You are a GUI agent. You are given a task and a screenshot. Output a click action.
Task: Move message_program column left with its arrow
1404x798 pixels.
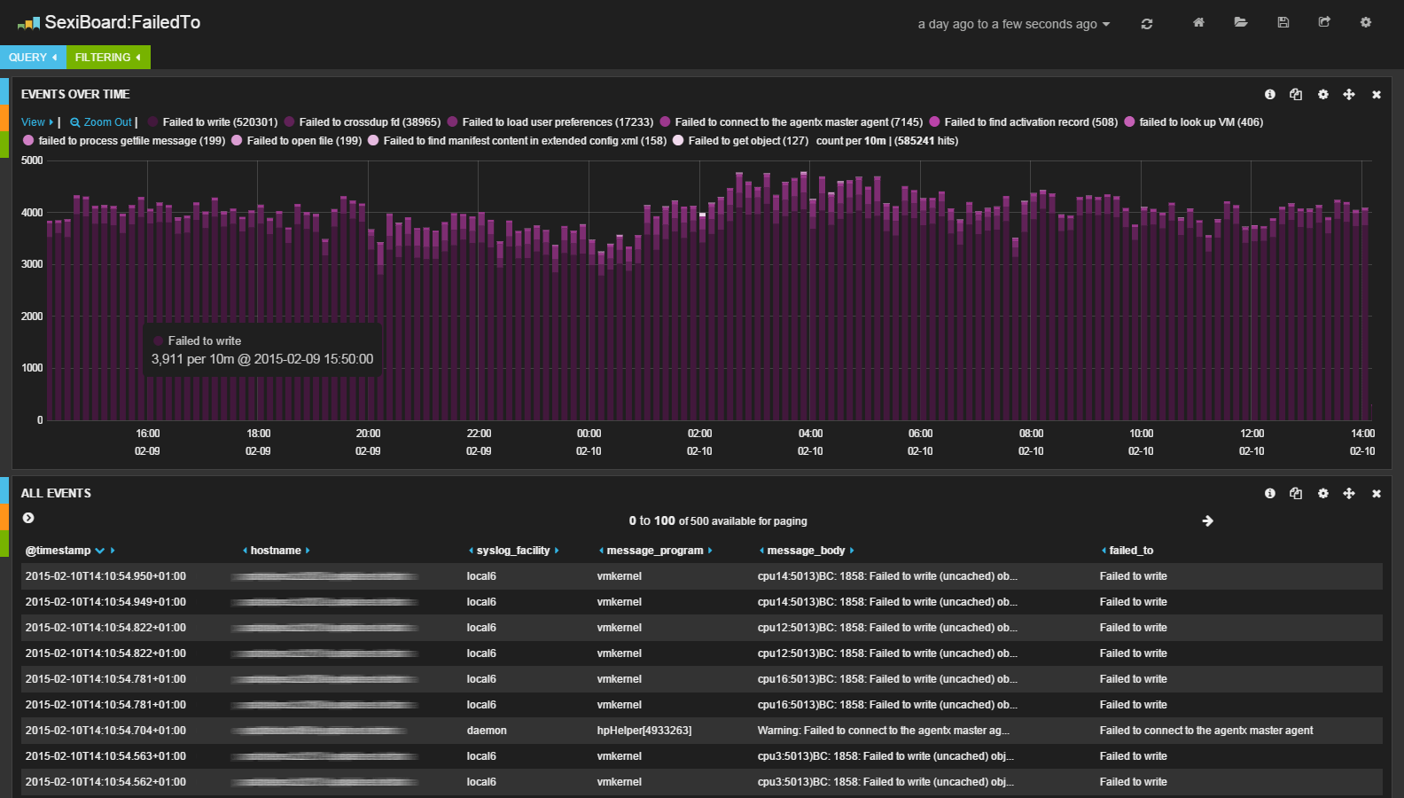click(x=601, y=551)
